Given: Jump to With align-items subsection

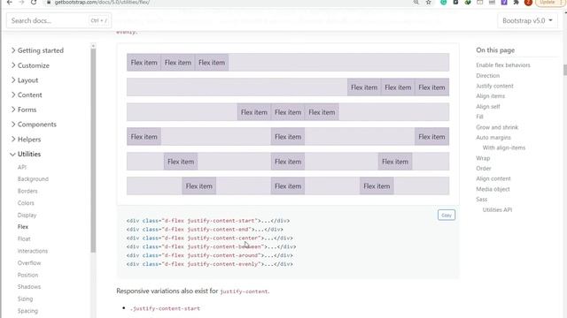Looking at the screenshot, I should [x=504, y=148].
